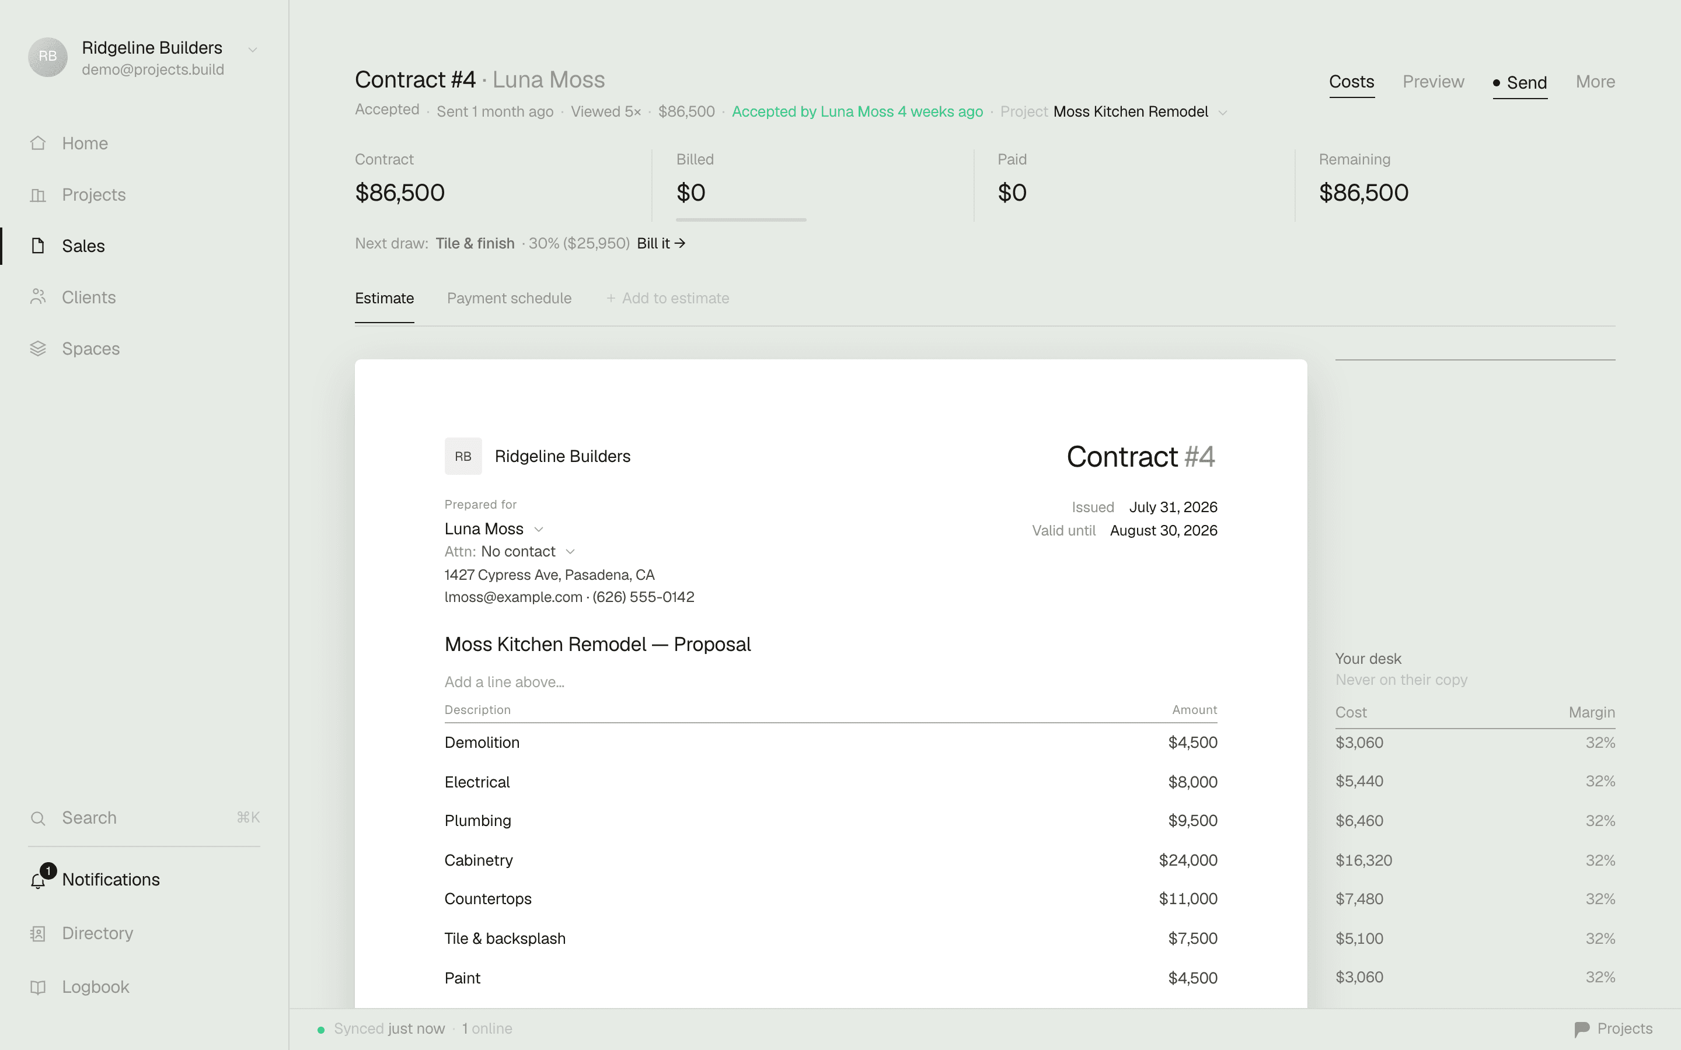The width and height of the screenshot is (1681, 1050).
Task: Click the Logbook book icon
Action: 38,987
